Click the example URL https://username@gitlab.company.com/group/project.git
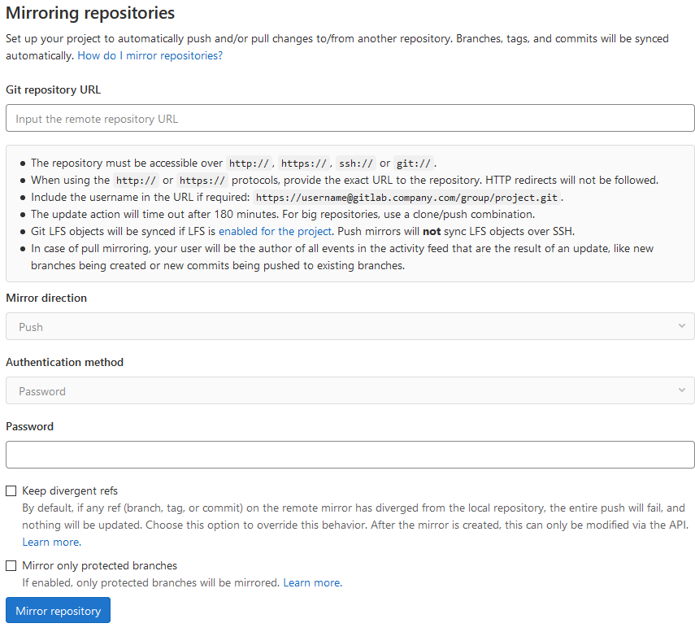Viewport: 695px width, 632px height. [406, 198]
